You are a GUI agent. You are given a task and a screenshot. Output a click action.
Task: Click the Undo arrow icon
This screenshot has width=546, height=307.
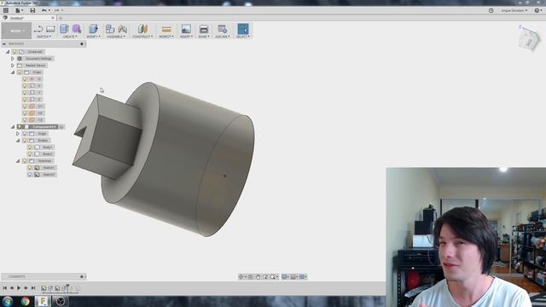point(44,10)
